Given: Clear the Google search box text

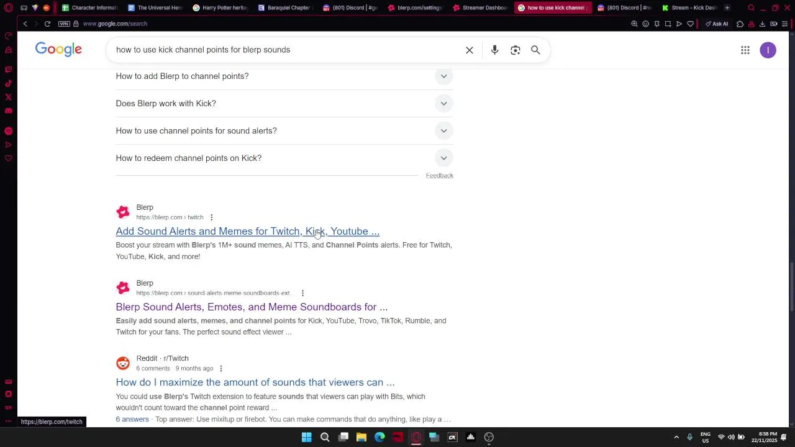Looking at the screenshot, I should point(470,50).
